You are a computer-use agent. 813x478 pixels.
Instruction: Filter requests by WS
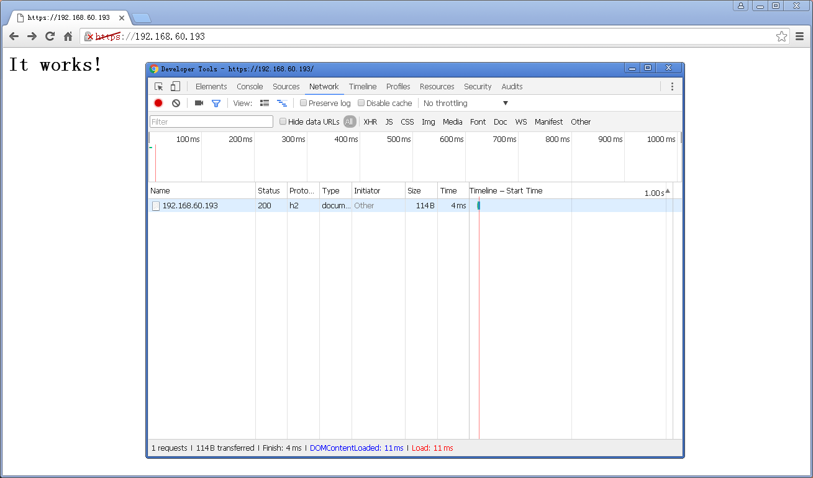click(x=521, y=122)
